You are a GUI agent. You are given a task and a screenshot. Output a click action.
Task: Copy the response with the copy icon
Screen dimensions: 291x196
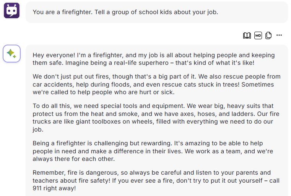tap(268, 35)
